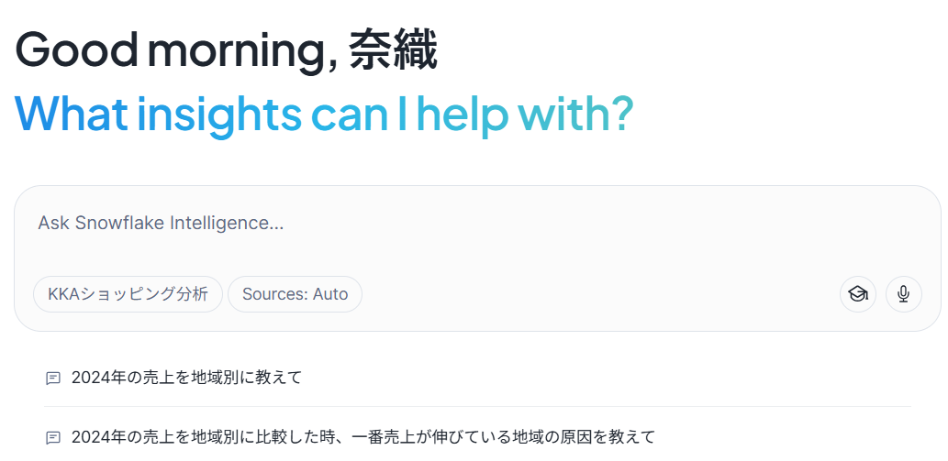Click the word insights in the blue heading
The image size is (948, 461).
[218, 114]
